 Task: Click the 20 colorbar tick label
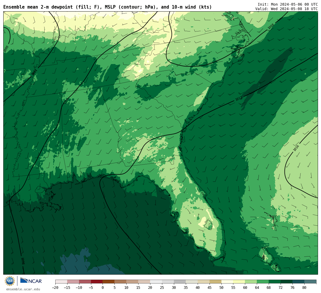pyautogui.click(x=150, y=287)
